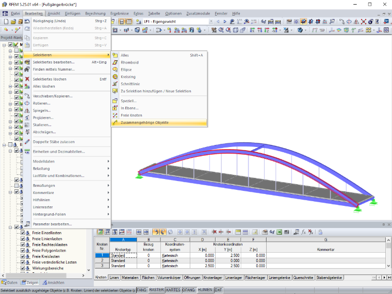Switch to the Querschnitte table tab
Screen dimensions: 392x294
[x=303, y=277]
